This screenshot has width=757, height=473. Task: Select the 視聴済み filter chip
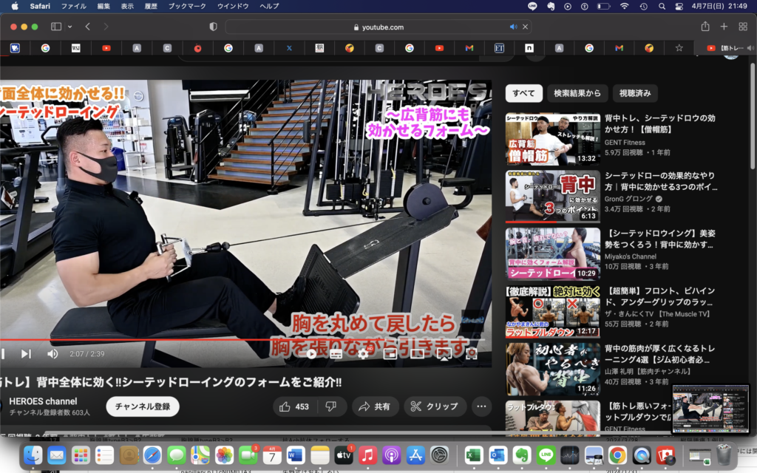(634, 93)
